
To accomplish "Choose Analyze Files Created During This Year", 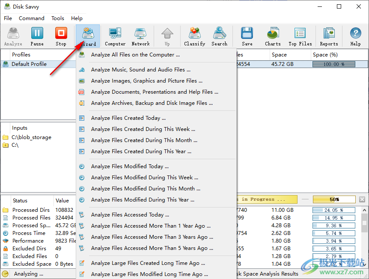I will click(156, 151).
